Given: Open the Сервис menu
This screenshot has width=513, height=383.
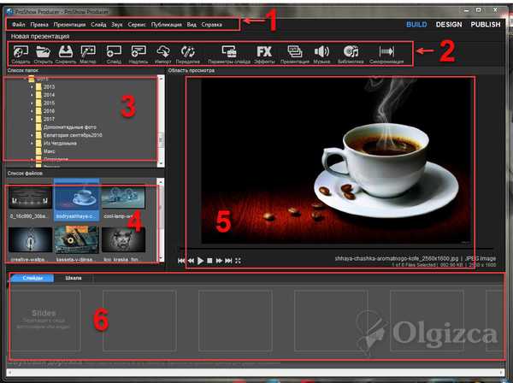Looking at the screenshot, I should (x=137, y=25).
